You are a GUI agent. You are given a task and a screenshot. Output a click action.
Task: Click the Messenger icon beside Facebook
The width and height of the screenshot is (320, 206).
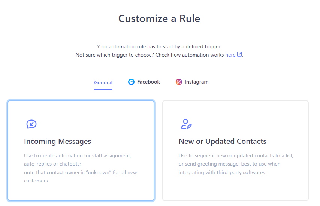coord(131,82)
